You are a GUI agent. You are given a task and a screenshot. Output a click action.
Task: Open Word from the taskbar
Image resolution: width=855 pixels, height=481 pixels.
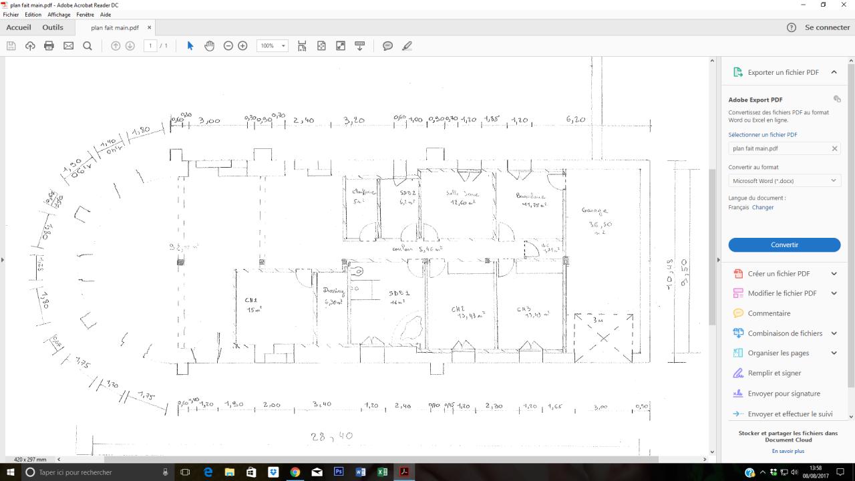(x=361, y=472)
